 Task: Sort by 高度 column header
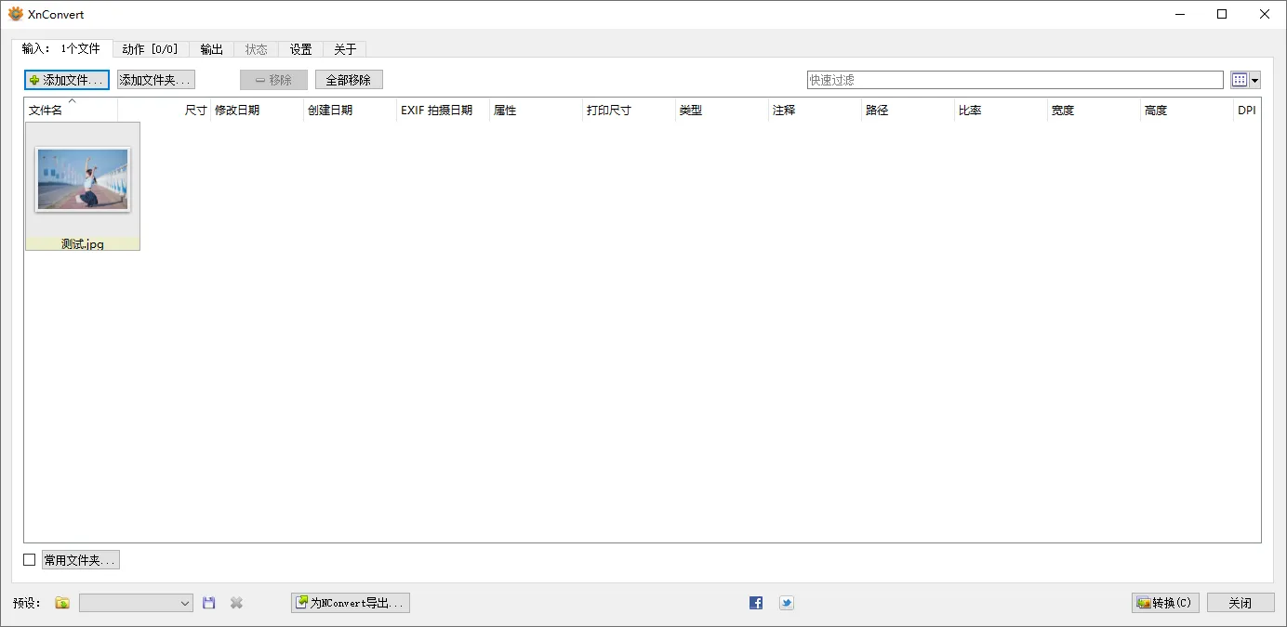coord(1187,110)
